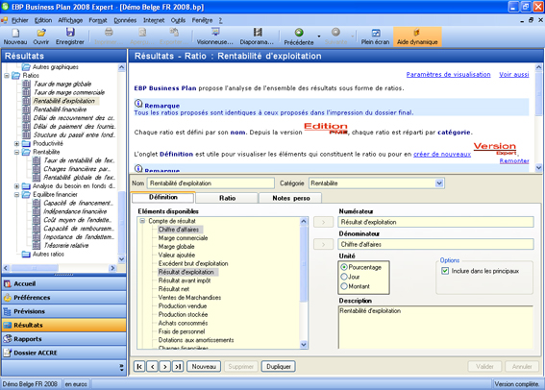This screenshot has height=390, width=545.
Task: Expand Analyse du besoin en fonds node
Action: point(16,186)
